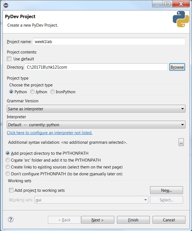Open the Interpreter dropdown
The image size is (192, 231).
coord(96,125)
